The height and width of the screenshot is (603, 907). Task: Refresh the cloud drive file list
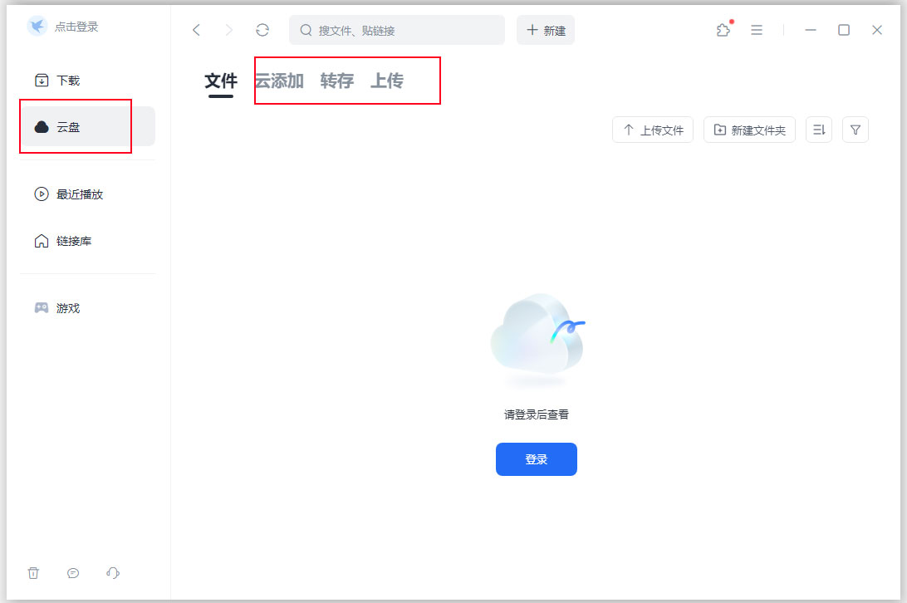click(x=262, y=30)
